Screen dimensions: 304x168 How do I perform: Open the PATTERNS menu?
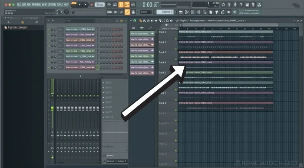tap(36, 4)
